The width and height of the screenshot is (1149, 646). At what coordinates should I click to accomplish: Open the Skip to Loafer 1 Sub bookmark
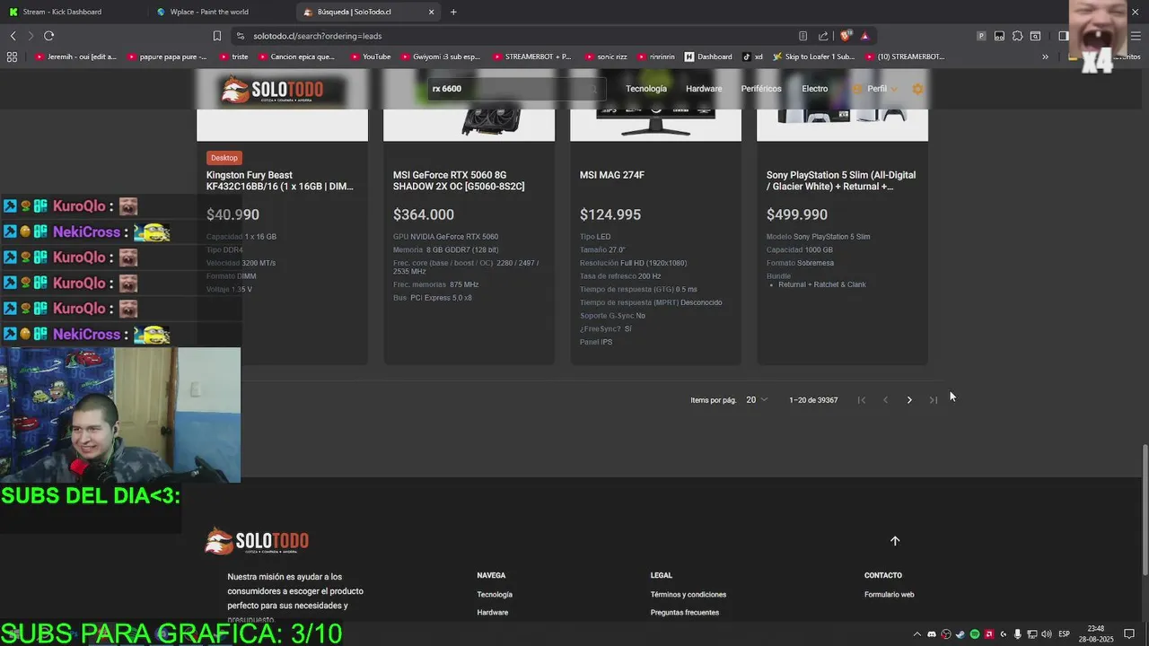[812, 57]
